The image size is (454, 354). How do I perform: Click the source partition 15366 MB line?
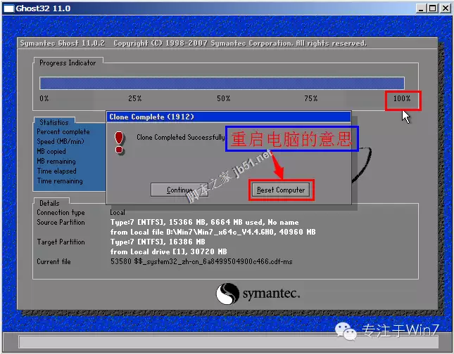(204, 222)
